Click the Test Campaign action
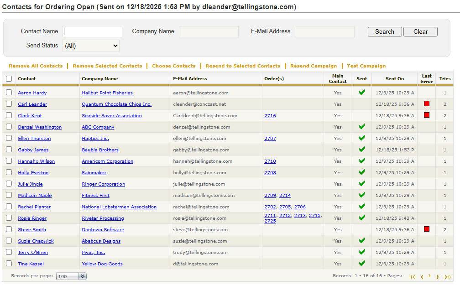460x285 pixels. tap(366, 66)
